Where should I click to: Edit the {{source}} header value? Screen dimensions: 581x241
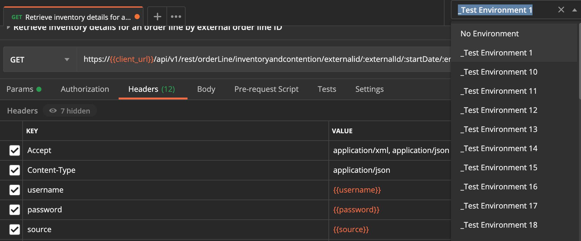pyautogui.click(x=351, y=230)
